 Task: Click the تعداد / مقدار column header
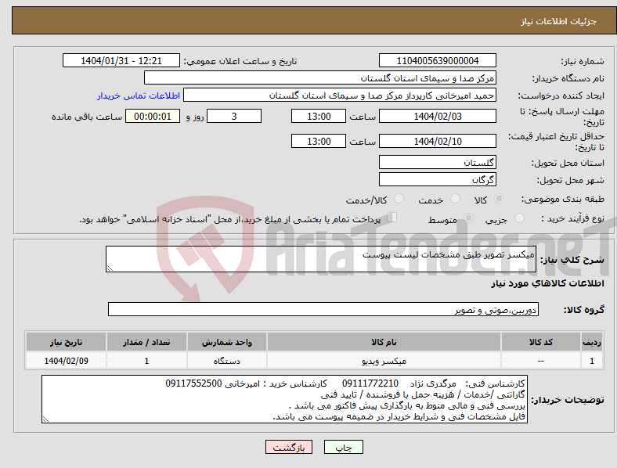146,342
